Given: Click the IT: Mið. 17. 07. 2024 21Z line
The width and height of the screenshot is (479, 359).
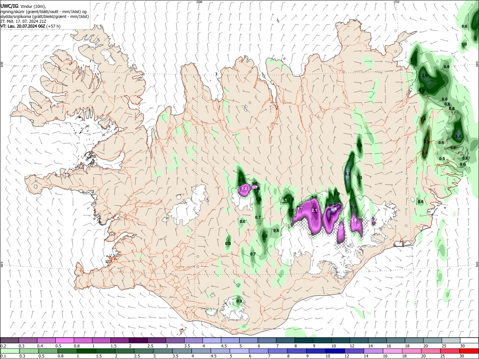Looking at the screenshot, I should click(x=23, y=21).
